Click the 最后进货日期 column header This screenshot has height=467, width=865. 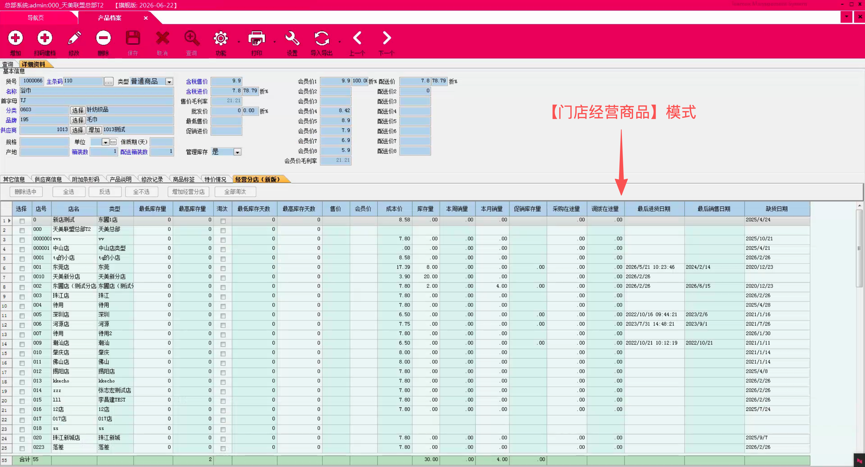click(654, 209)
